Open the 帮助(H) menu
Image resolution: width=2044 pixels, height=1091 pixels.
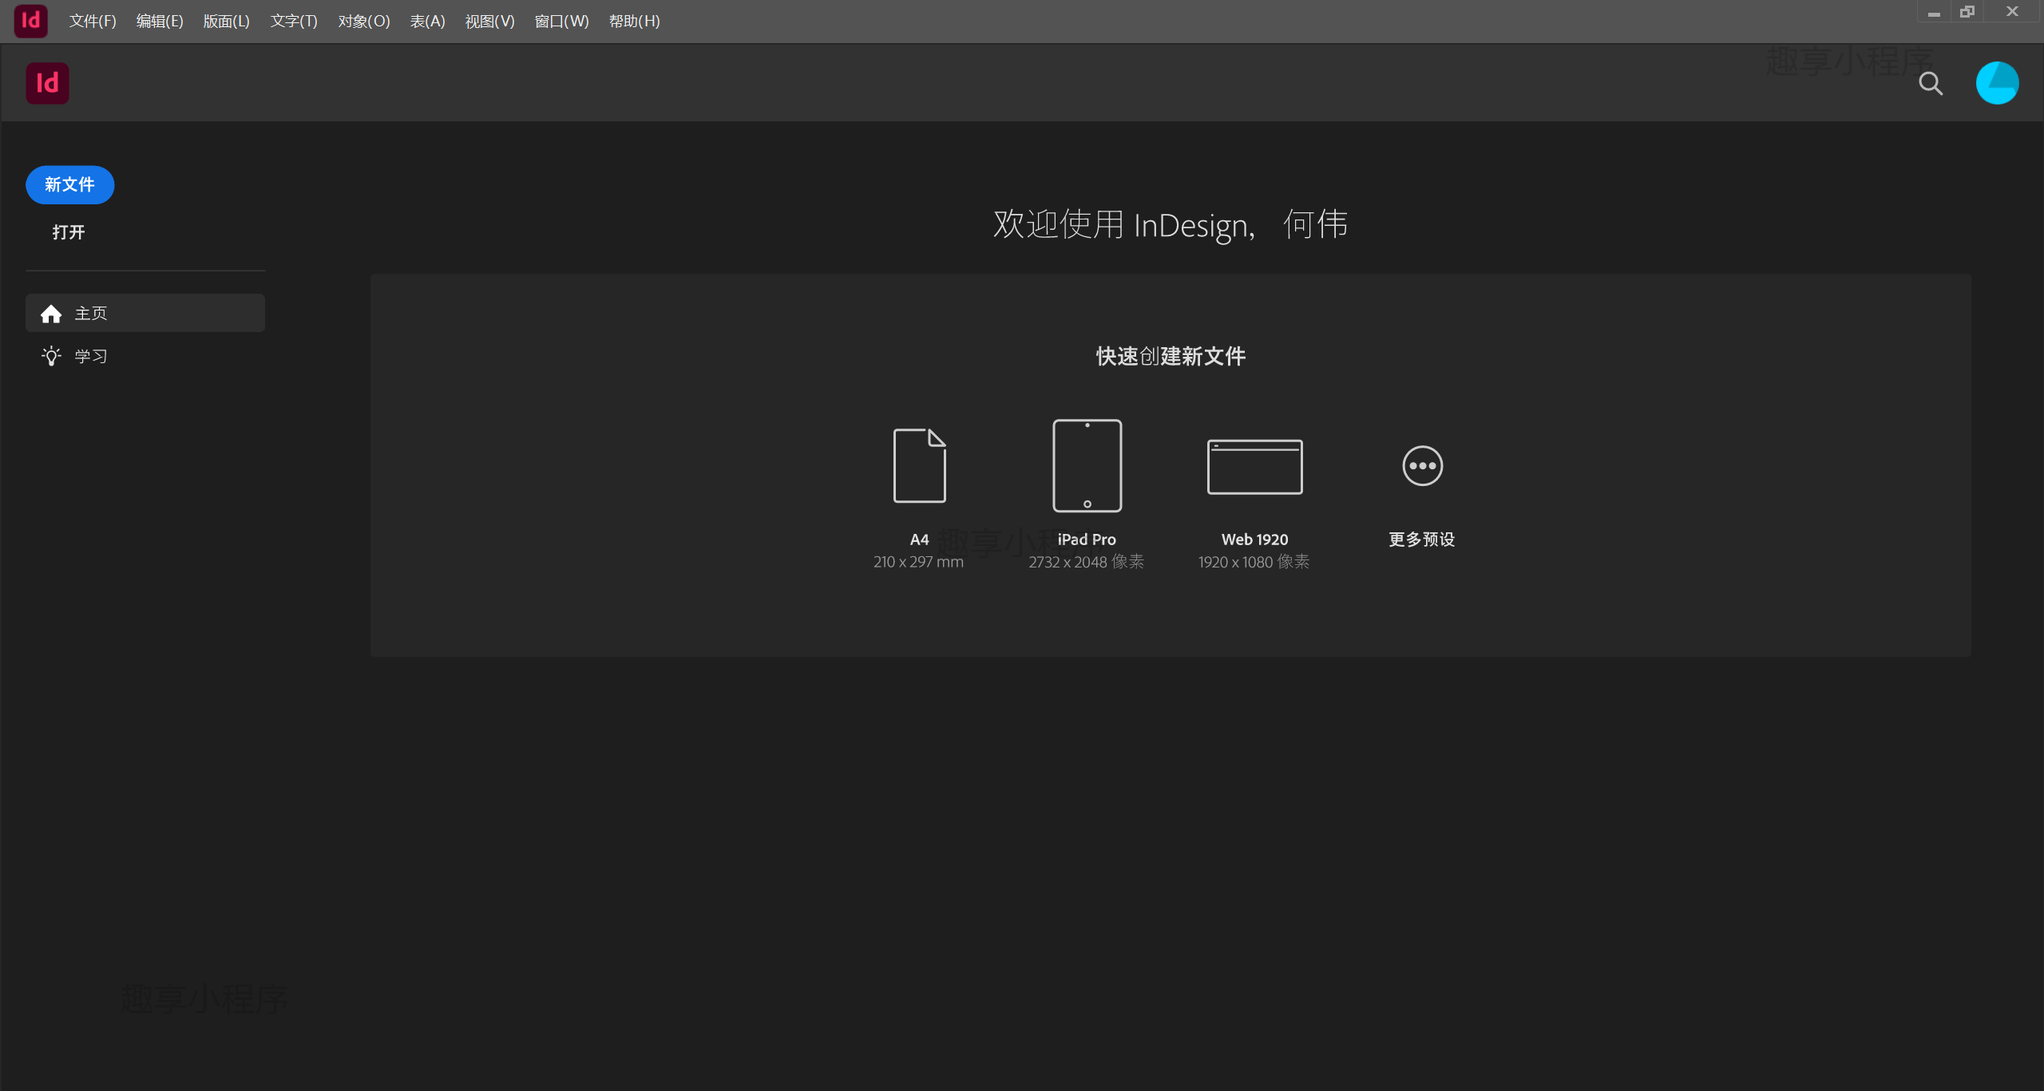[x=635, y=22]
